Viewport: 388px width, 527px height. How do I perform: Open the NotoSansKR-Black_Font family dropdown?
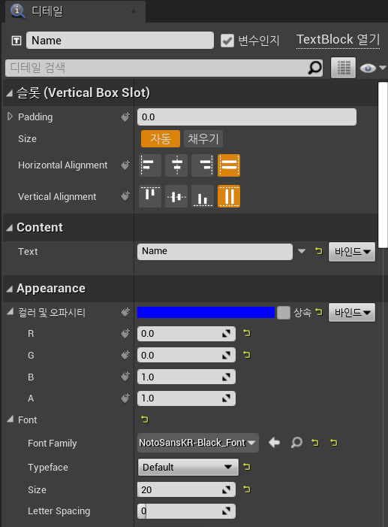point(198,443)
